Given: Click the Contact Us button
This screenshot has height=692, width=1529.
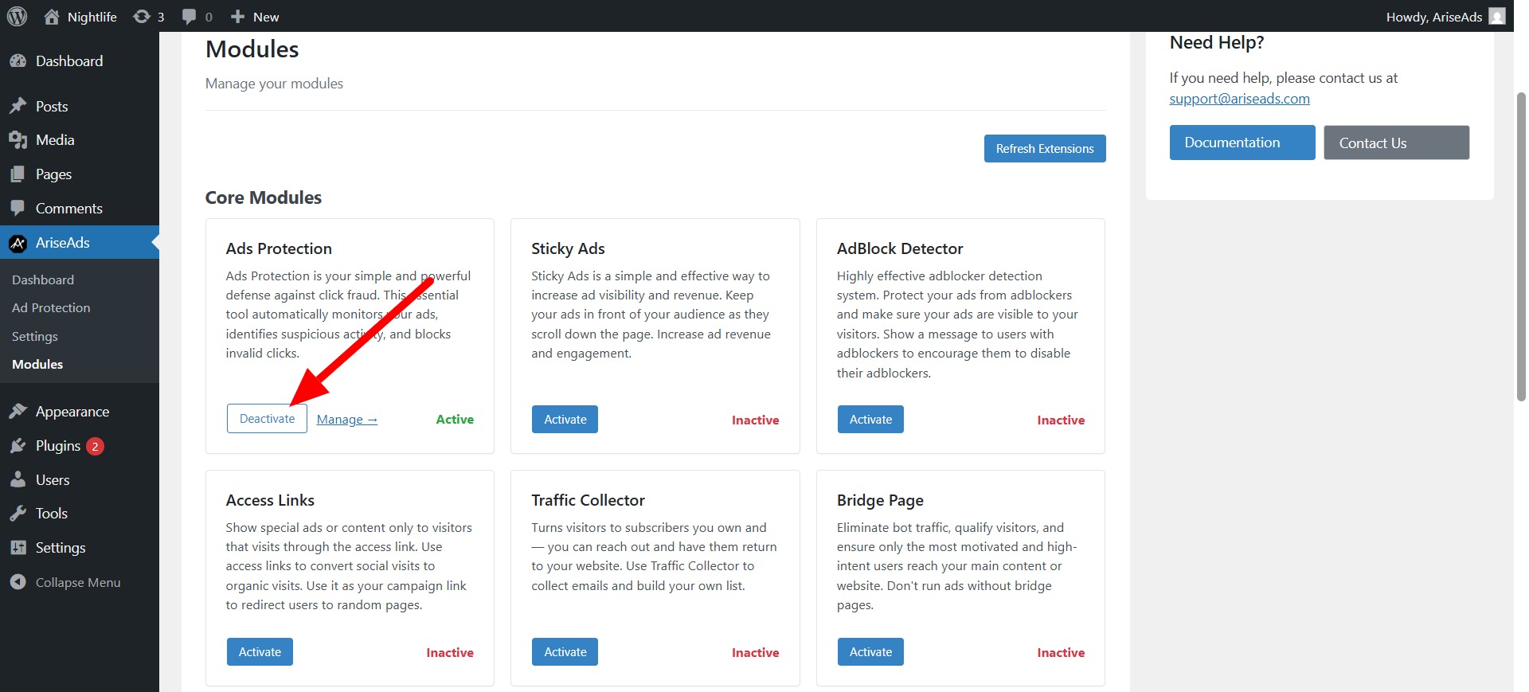Looking at the screenshot, I should pyautogui.click(x=1397, y=143).
